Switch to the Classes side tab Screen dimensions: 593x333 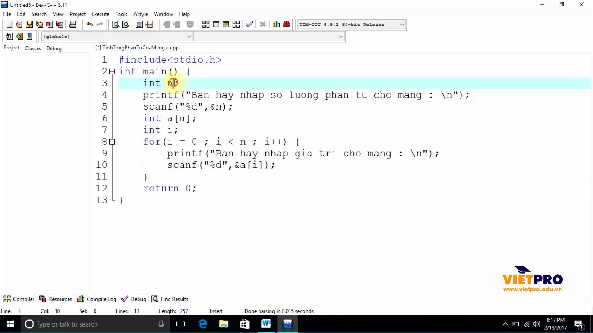tap(33, 48)
